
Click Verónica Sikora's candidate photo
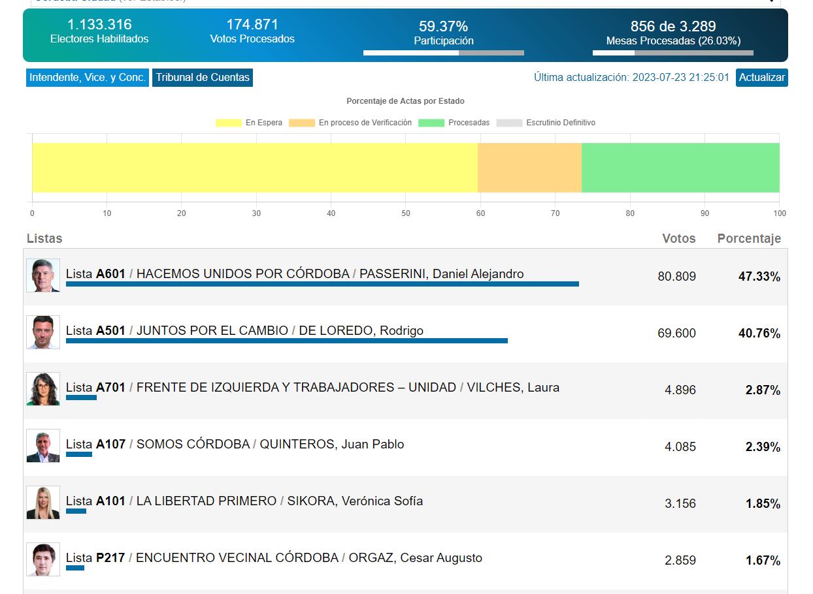(x=43, y=503)
